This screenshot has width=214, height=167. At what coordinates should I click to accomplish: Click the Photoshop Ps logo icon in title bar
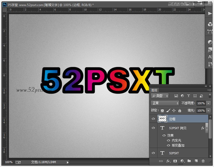(5, 5)
